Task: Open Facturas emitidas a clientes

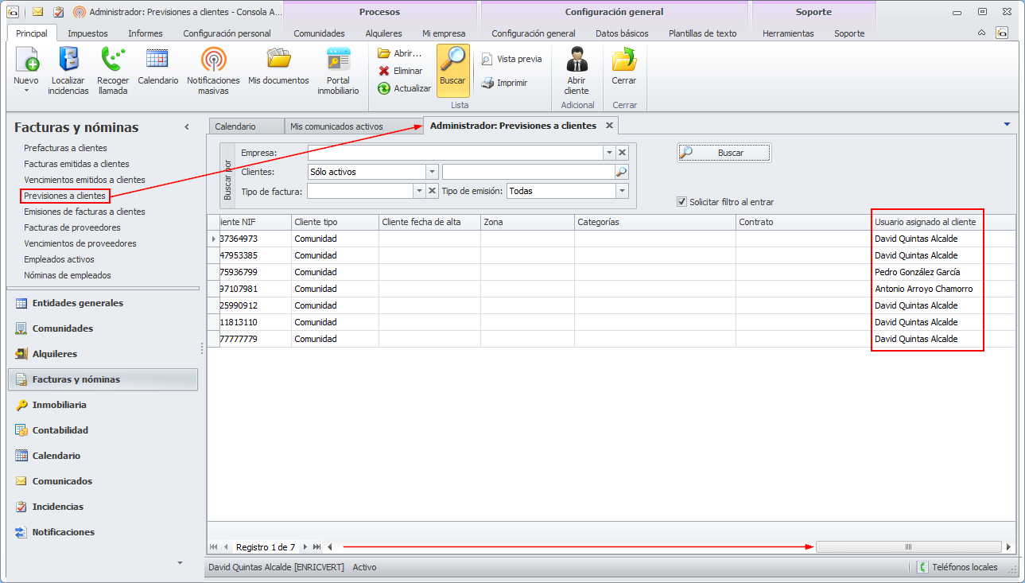Action: (76, 164)
